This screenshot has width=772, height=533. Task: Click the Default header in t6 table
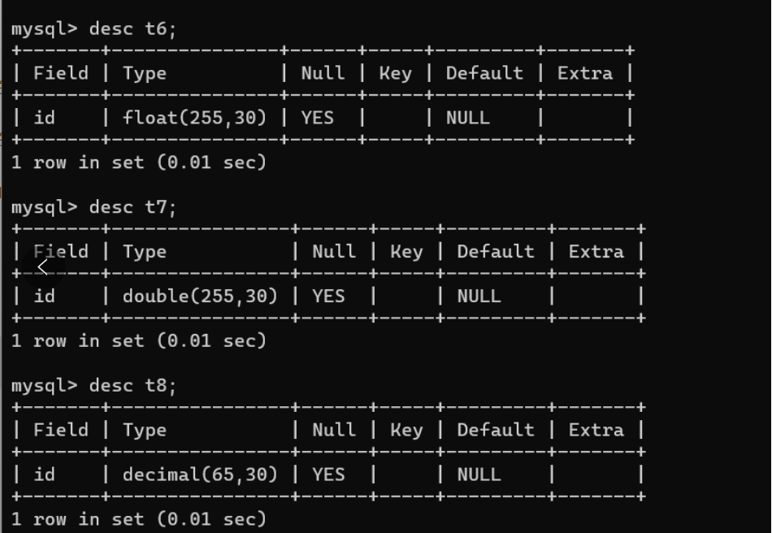484,73
